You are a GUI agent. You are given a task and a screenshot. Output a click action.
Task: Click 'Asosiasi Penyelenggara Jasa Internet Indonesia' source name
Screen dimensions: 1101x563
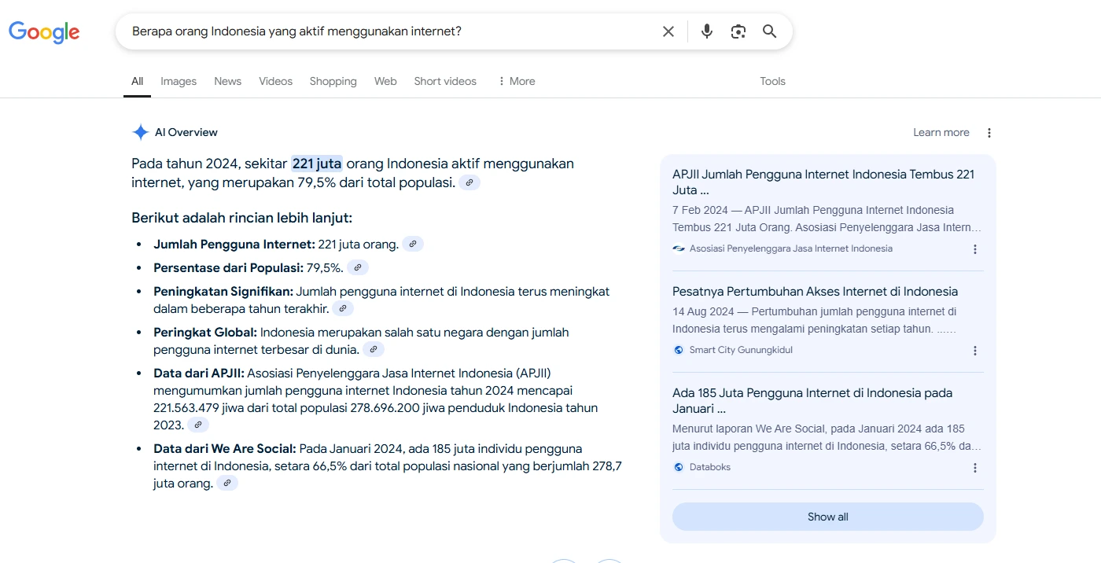791,248
